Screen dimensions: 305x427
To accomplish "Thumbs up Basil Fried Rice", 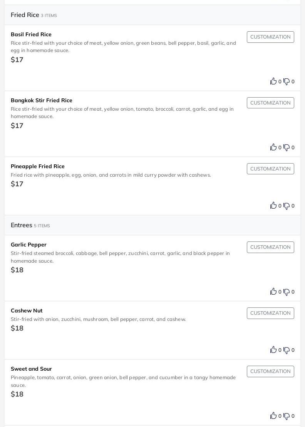I will (273, 81).
